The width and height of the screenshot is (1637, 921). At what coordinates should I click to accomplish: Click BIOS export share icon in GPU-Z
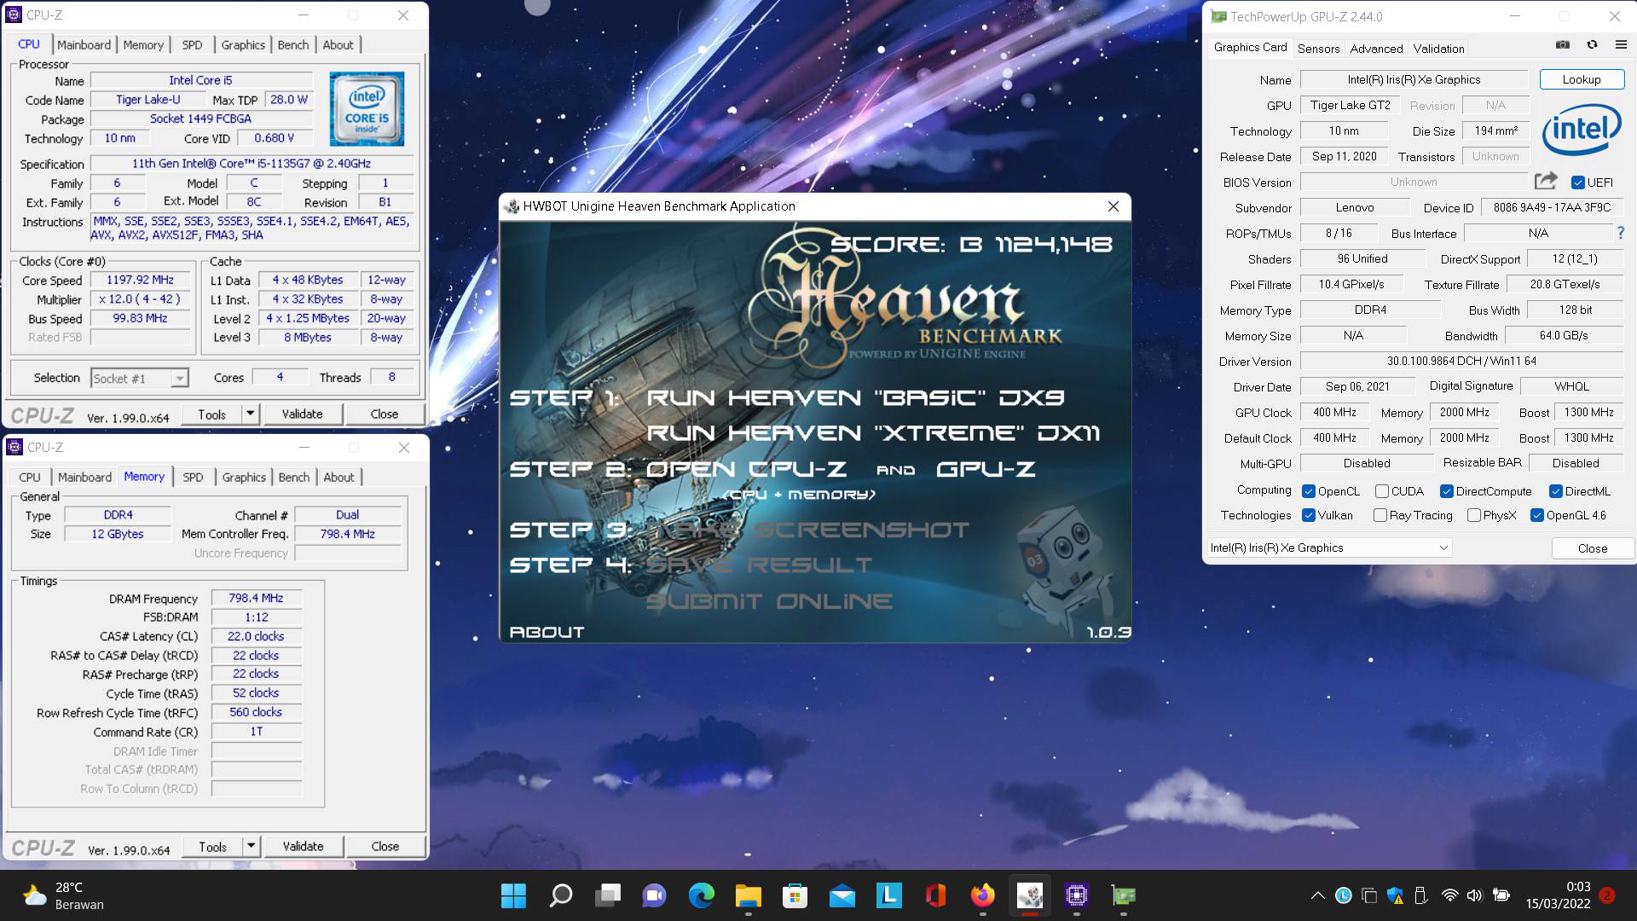(1546, 181)
